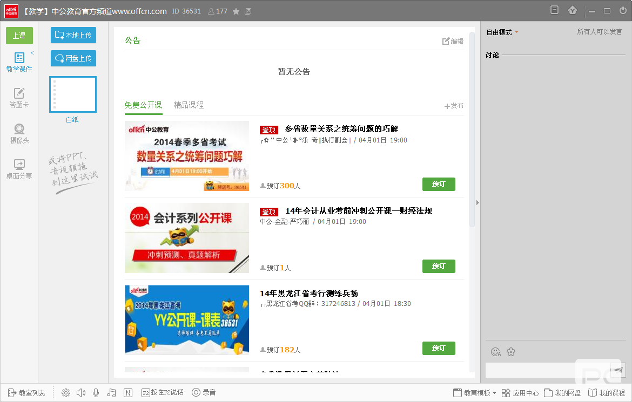Open the 14年会计从业考前冲刺公开课 title
The width and height of the screenshot is (632, 402).
point(359,211)
